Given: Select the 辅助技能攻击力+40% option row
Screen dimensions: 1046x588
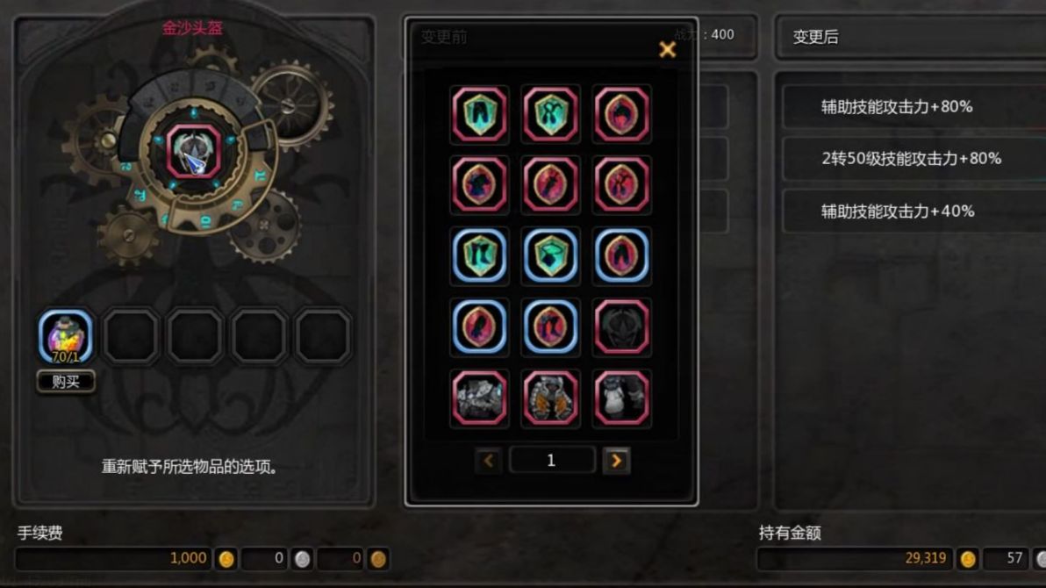Looking at the screenshot, I should pos(913,212).
